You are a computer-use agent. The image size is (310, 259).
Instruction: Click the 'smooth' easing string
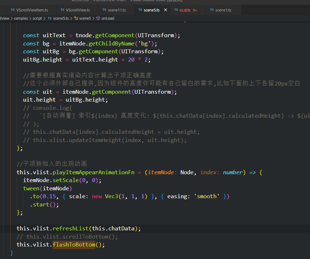207,196
